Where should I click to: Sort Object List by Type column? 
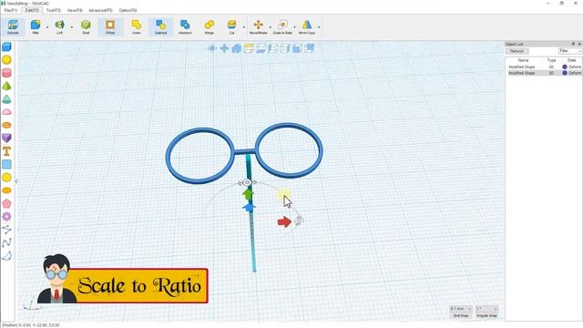point(551,60)
